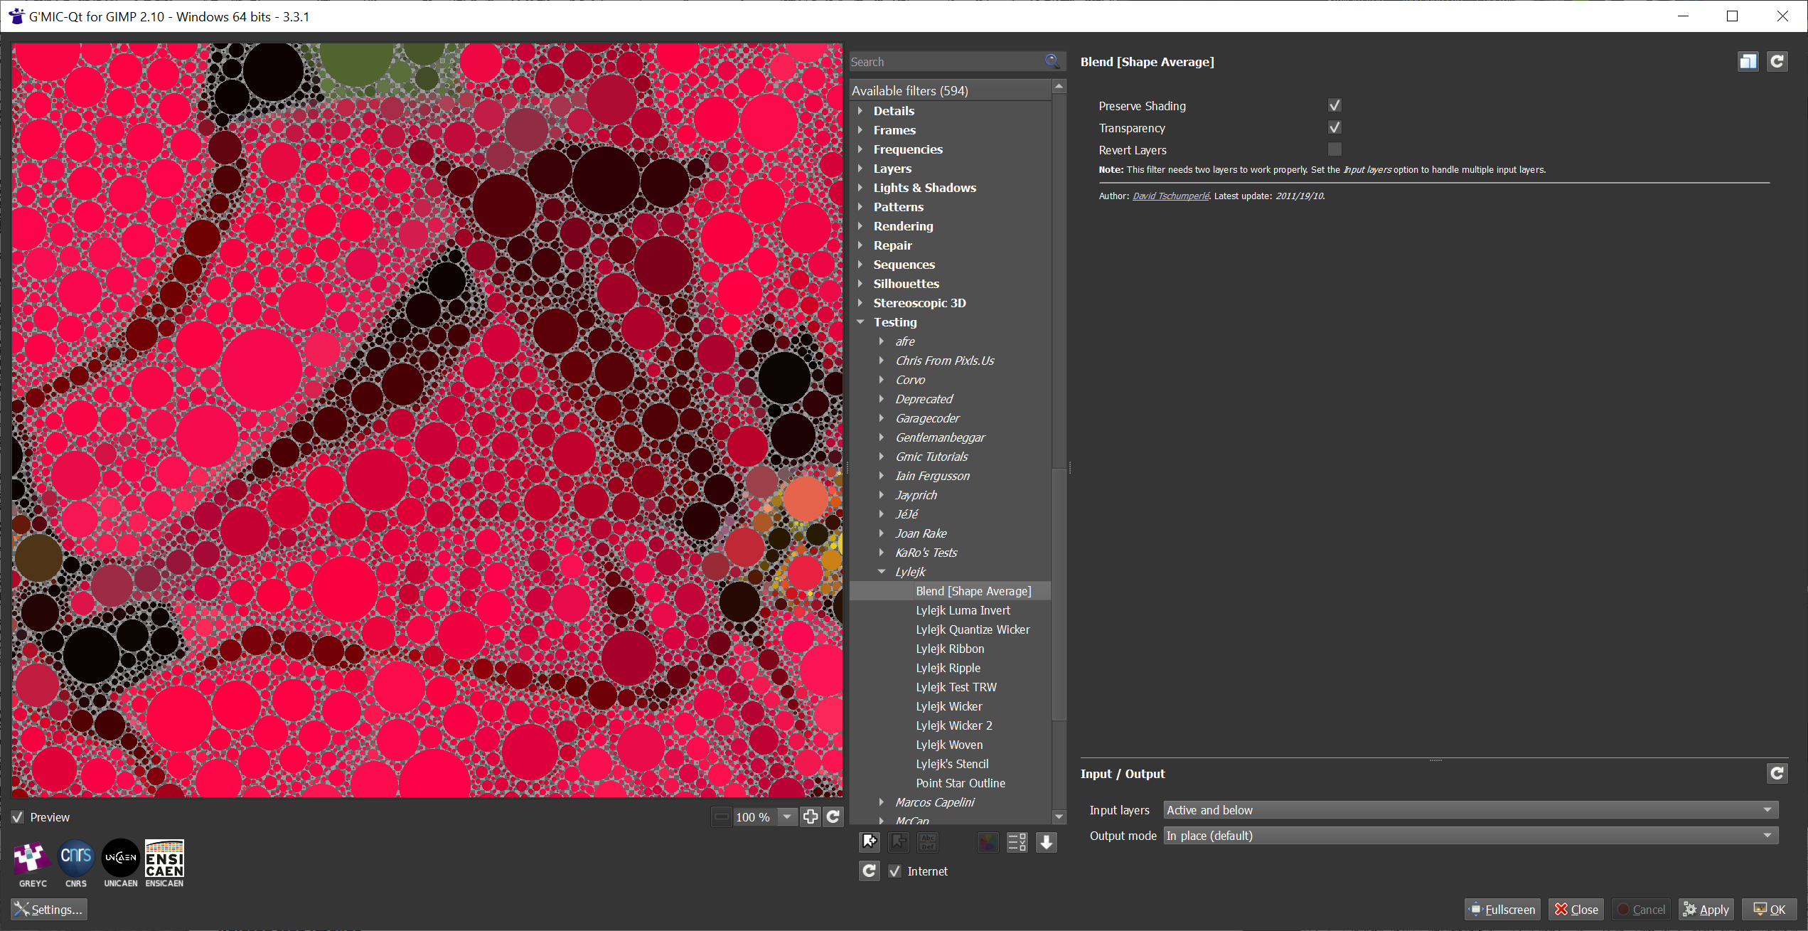The image size is (1808, 931).
Task: Uncheck the Preserve Shading checkbox
Action: click(x=1334, y=105)
